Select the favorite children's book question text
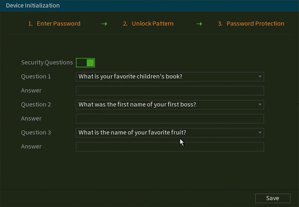This screenshot has height=207, width=299. click(130, 77)
